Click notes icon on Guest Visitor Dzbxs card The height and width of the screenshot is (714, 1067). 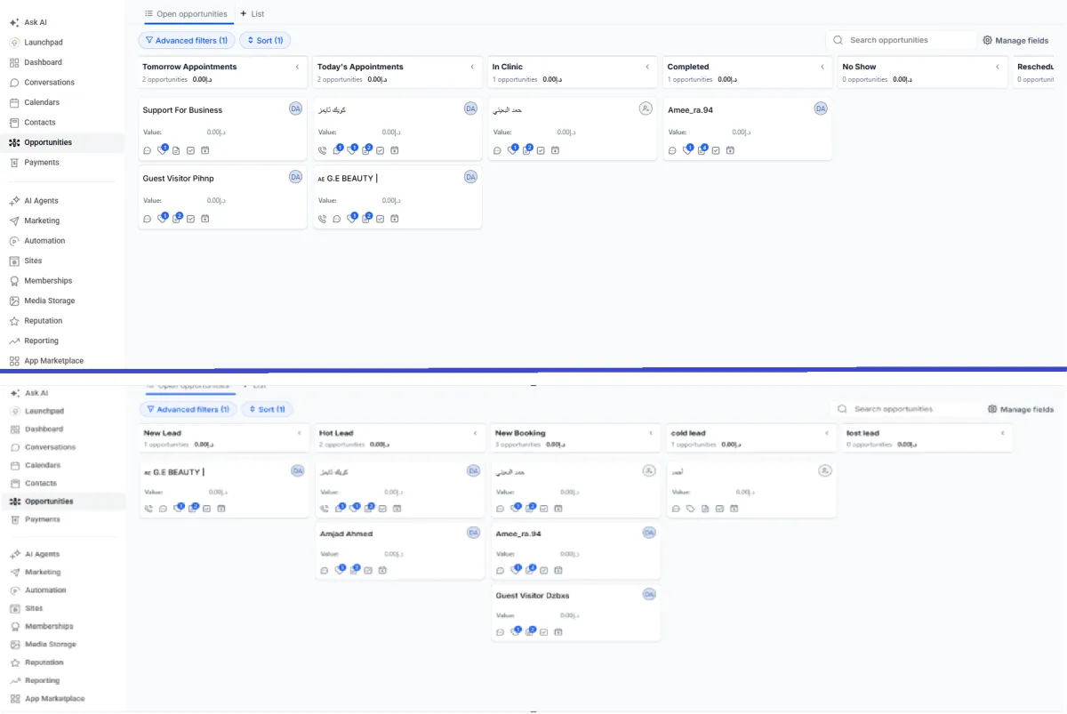point(529,632)
